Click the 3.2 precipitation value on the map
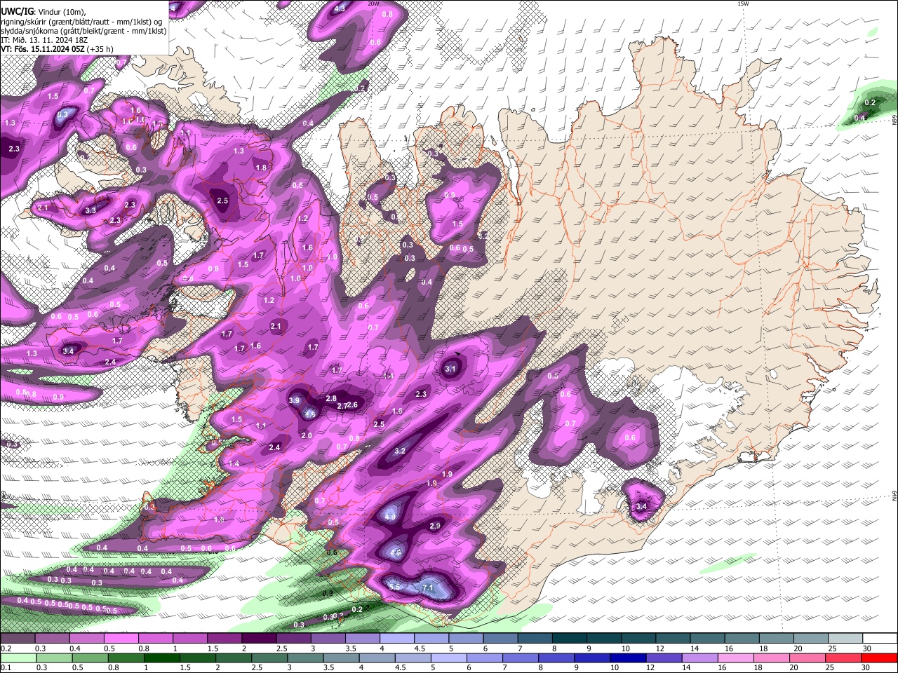Image resolution: width=898 pixels, height=673 pixels. 401,451
